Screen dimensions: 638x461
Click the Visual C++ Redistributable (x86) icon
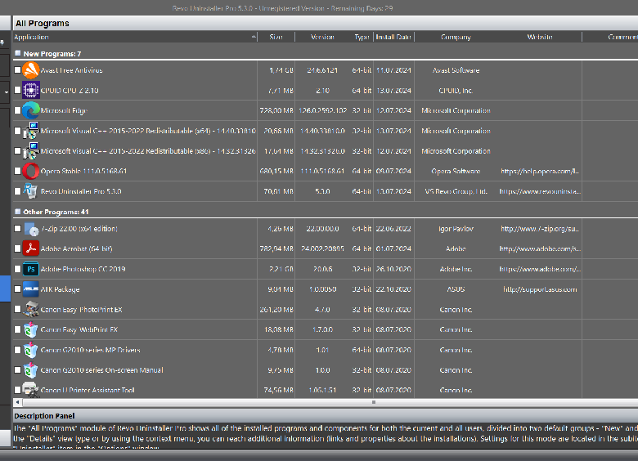30,151
